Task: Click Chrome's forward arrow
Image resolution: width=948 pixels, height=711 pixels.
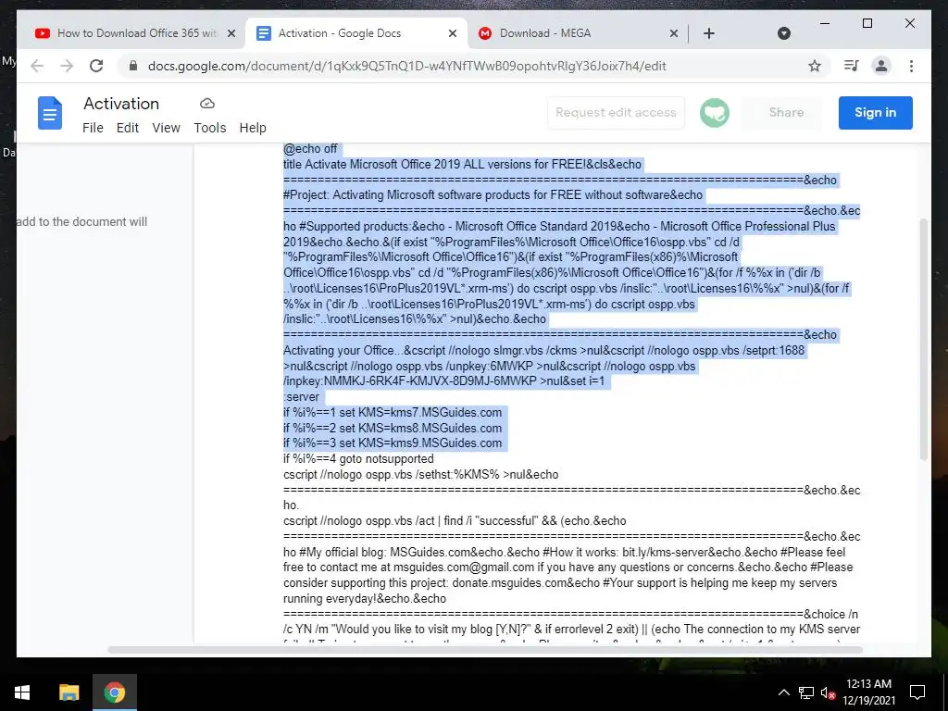Action: pyautogui.click(x=67, y=66)
